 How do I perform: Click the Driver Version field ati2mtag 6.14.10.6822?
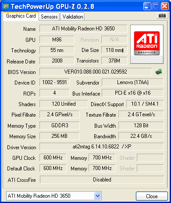(102, 147)
